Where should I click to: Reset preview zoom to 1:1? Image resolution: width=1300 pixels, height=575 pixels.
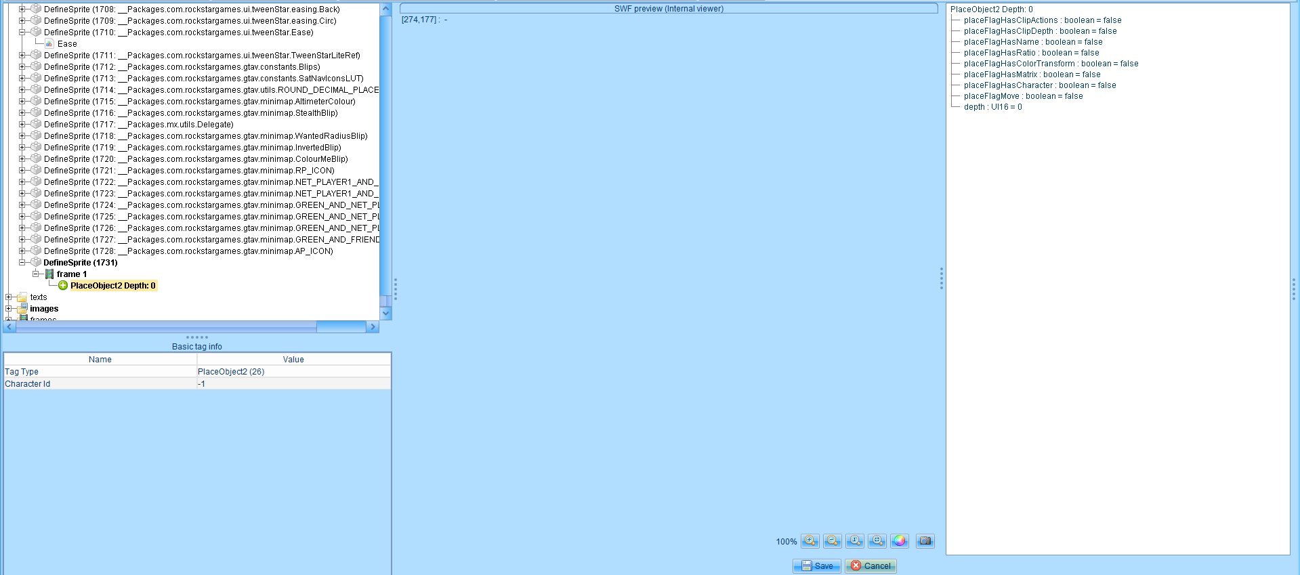(855, 541)
